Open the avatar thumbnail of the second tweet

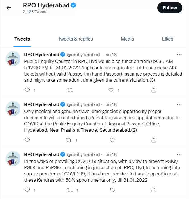click(x=13, y=109)
